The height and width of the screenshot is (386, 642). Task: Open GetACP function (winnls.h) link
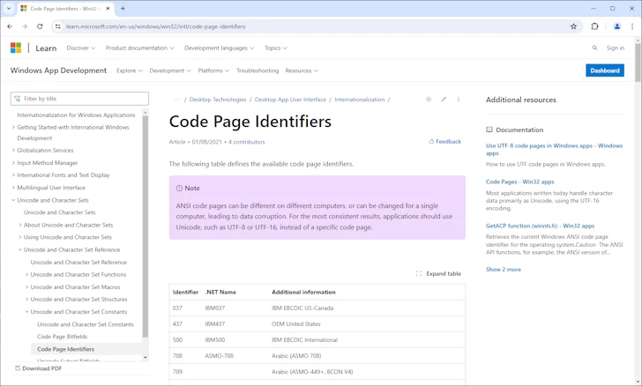point(540,226)
